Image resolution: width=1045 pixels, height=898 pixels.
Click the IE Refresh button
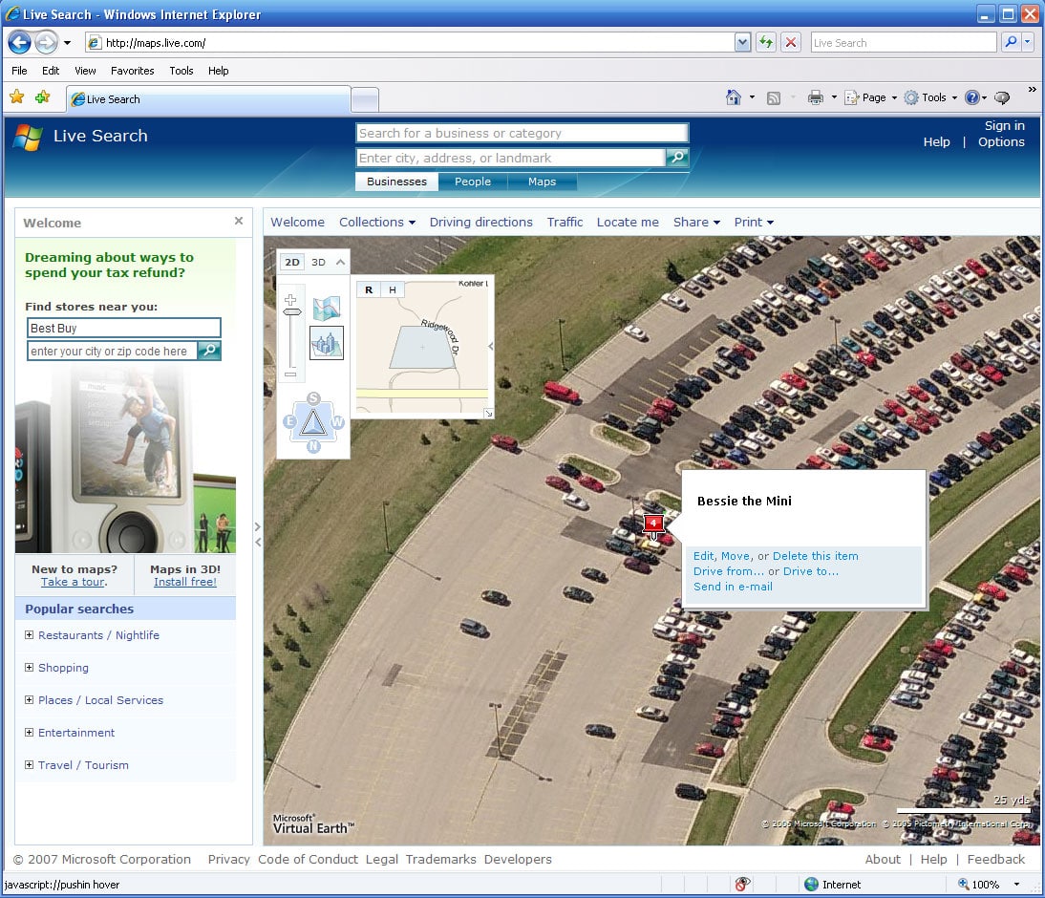click(x=765, y=43)
